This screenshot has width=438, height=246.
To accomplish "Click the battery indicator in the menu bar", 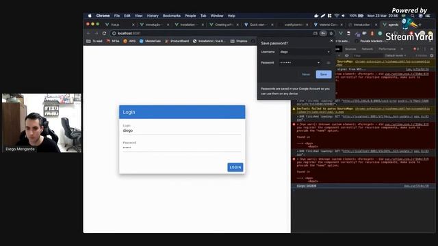I will pos(357,16).
